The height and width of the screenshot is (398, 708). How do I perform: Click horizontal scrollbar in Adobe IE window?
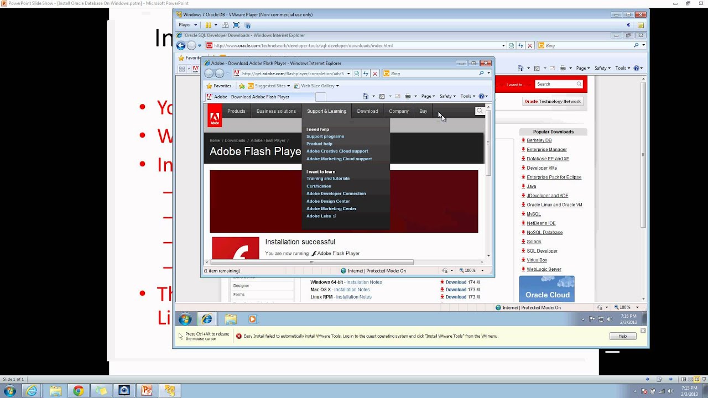point(311,263)
